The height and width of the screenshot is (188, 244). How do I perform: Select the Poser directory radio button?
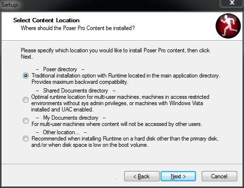tap(26, 76)
